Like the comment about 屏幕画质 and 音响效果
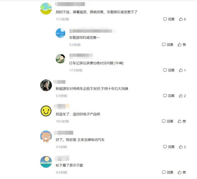This screenshot has height=179, width=197. pos(182,19)
